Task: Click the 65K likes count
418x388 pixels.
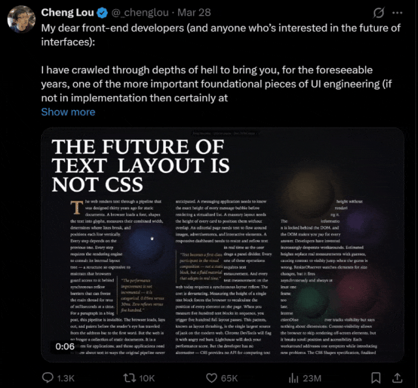Action: 229,378
